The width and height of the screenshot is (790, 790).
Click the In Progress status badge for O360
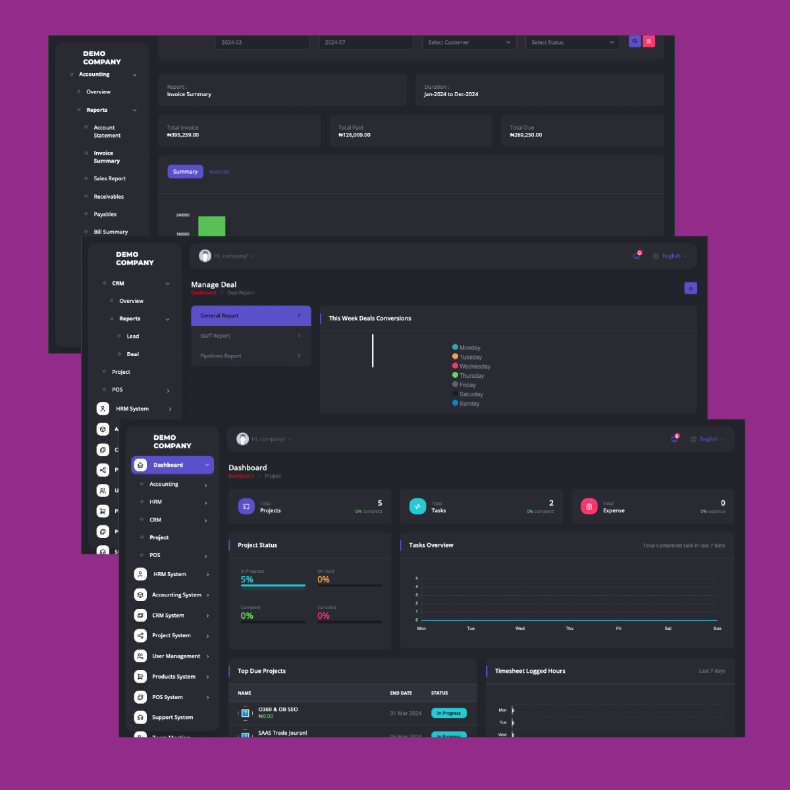[448, 713]
